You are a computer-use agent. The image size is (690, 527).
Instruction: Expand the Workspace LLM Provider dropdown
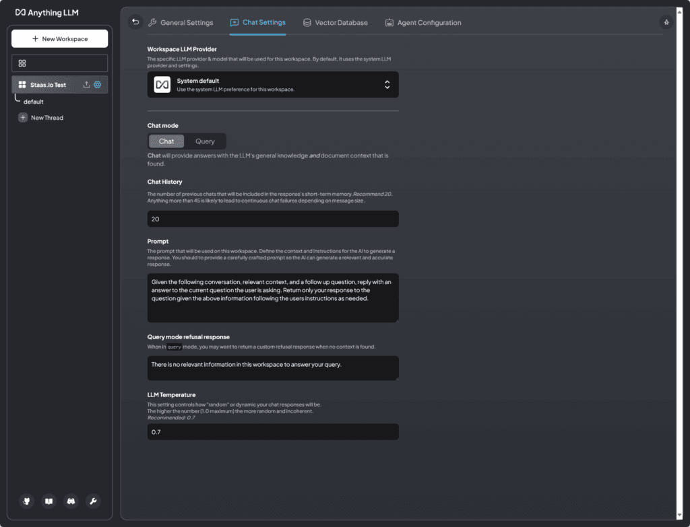(x=273, y=84)
